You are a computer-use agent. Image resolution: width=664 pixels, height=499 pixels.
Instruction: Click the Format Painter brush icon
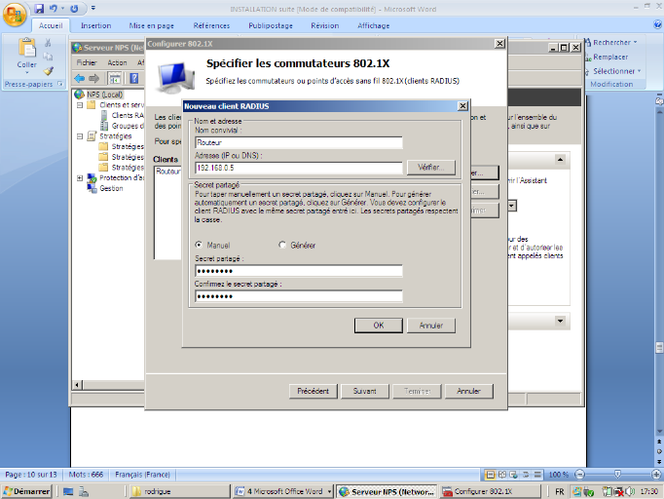coord(48,71)
